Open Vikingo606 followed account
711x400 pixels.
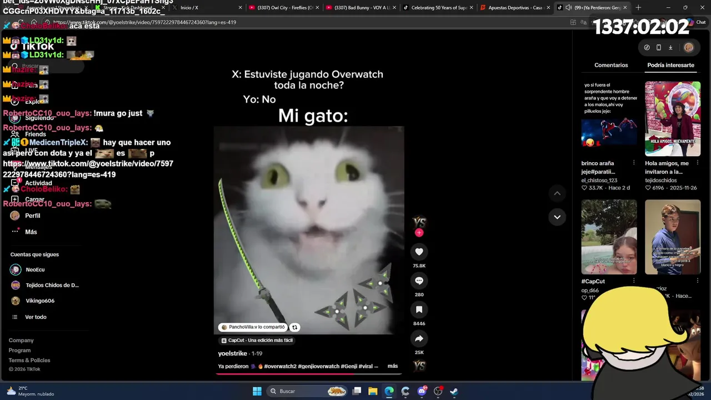coord(40,301)
